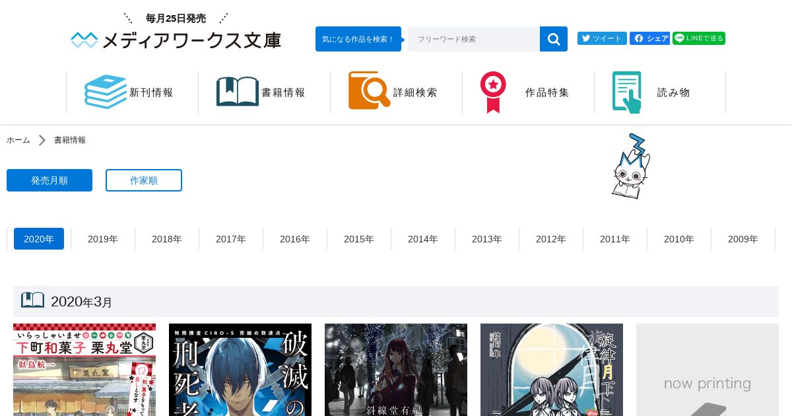Screen dimensions: 792x416
Task: Select the 2010年 tab
Action: [679, 239]
